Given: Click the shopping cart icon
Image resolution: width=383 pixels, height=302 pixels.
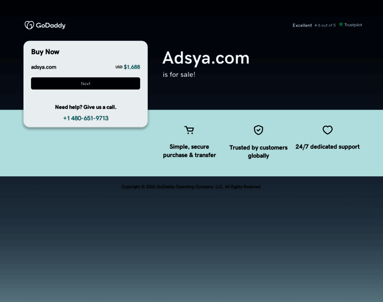Looking at the screenshot, I should (189, 130).
